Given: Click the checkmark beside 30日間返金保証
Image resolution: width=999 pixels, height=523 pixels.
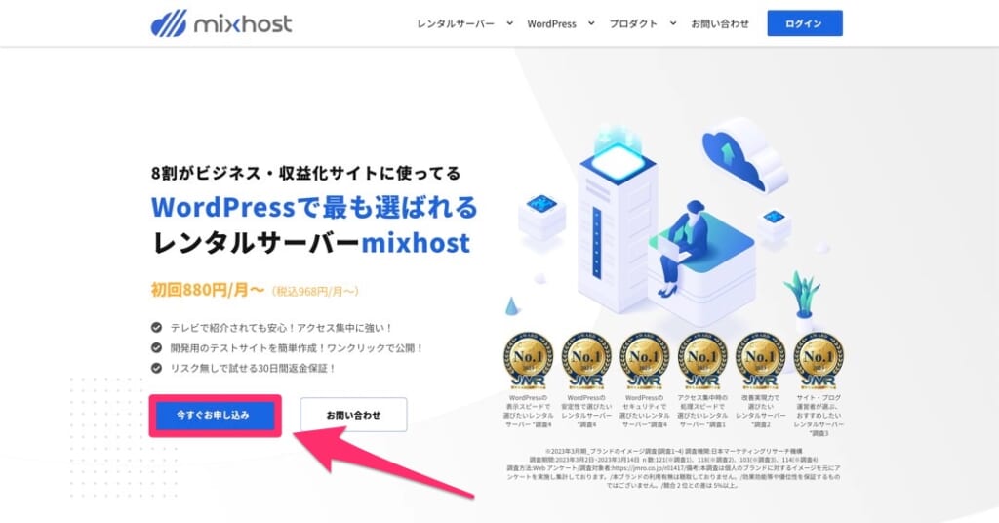Looking at the screenshot, I should [156, 368].
